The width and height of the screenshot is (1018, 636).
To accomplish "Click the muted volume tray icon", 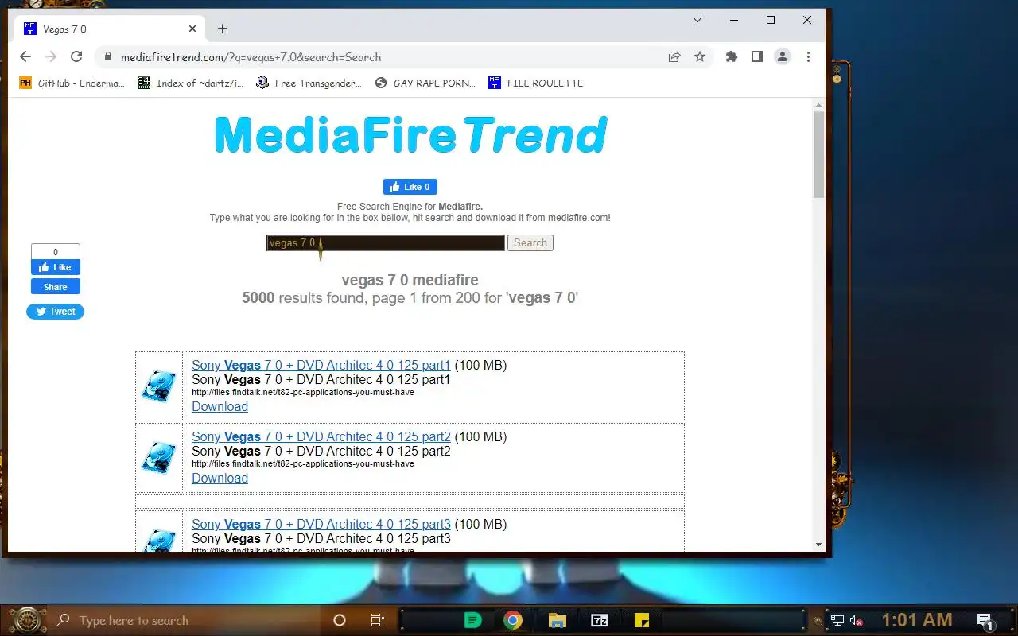I will [857, 620].
